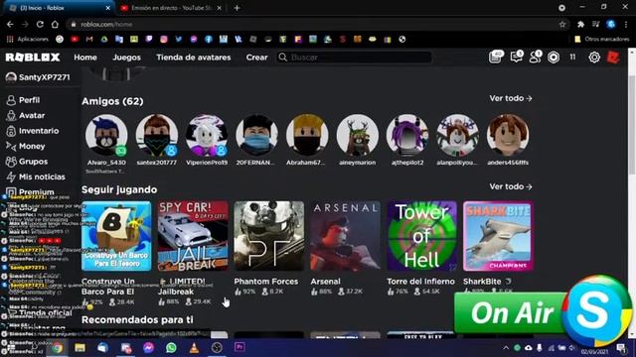This screenshot has width=636, height=357.
Task: Open friend ViperionPro19 avatar
Action: [207, 135]
